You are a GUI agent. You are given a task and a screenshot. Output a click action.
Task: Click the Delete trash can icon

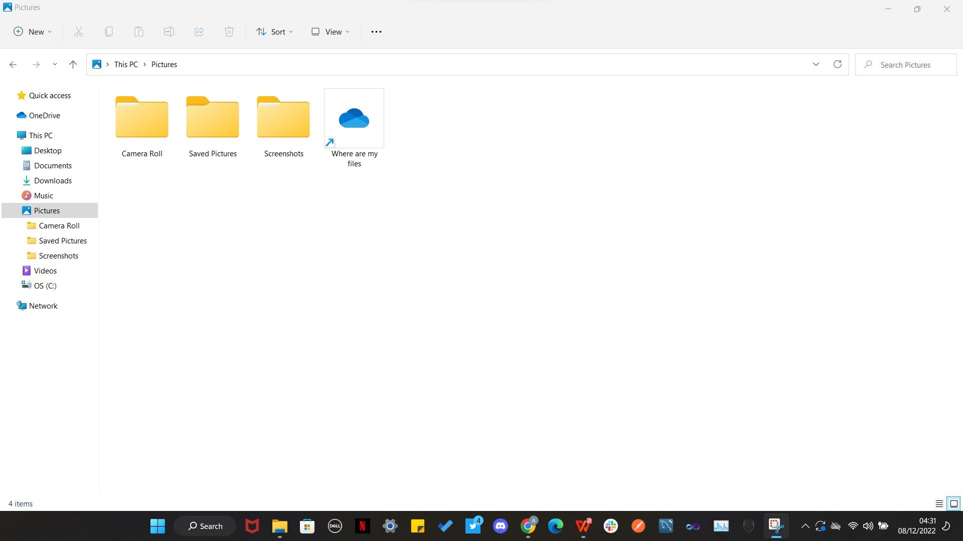[229, 32]
